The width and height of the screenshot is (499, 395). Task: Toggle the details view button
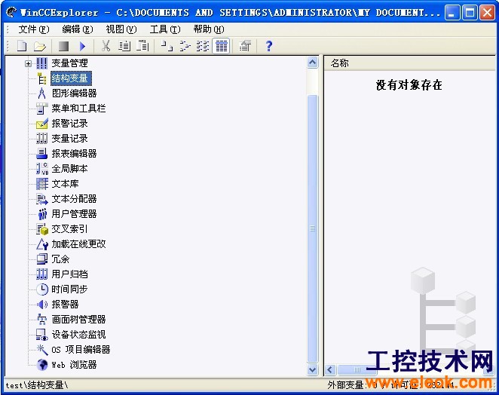(221, 46)
